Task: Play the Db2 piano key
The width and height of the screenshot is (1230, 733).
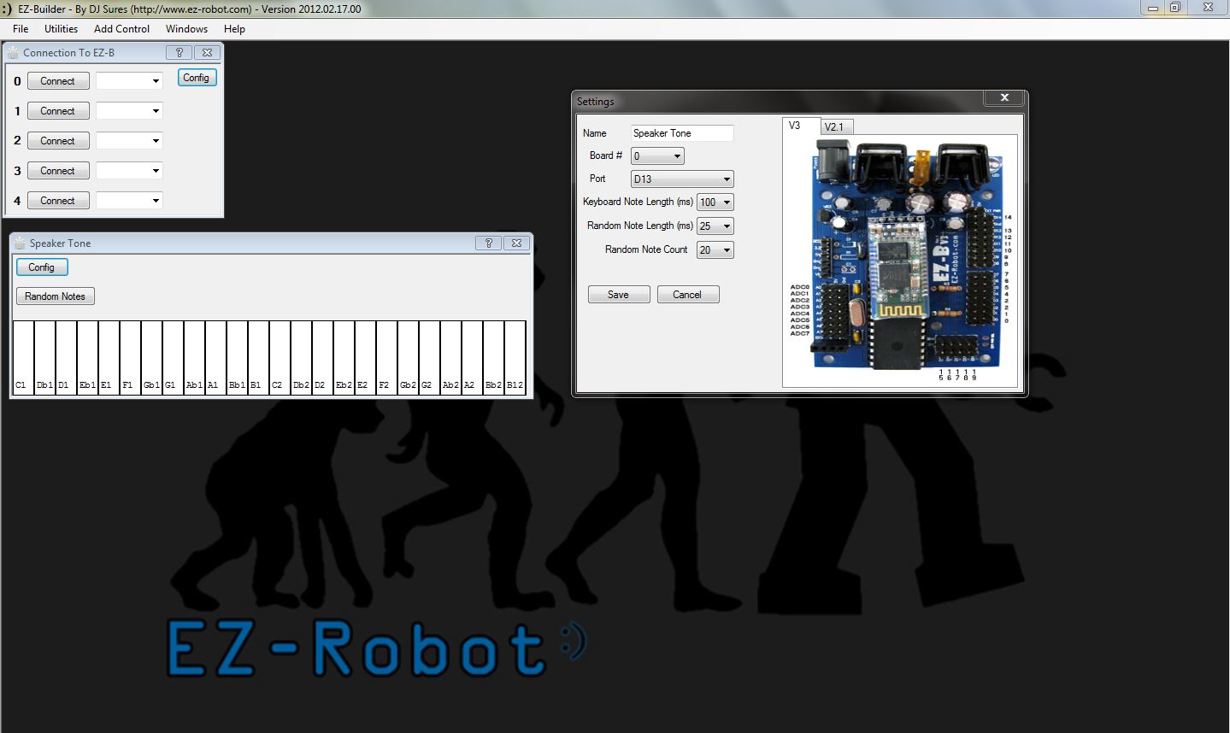Action: [x=301, y=357]
